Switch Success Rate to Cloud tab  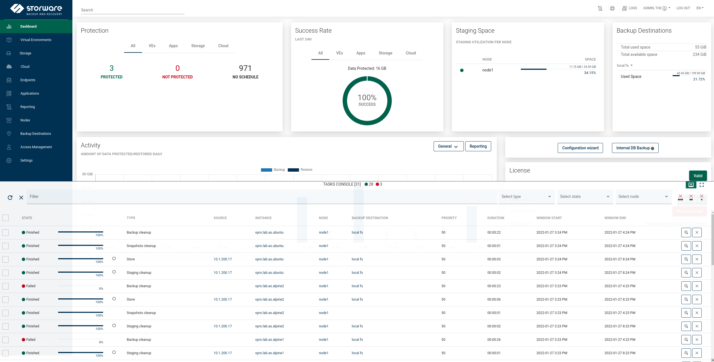tap(411, 53)
